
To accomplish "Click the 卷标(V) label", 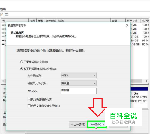I will 32,91.
